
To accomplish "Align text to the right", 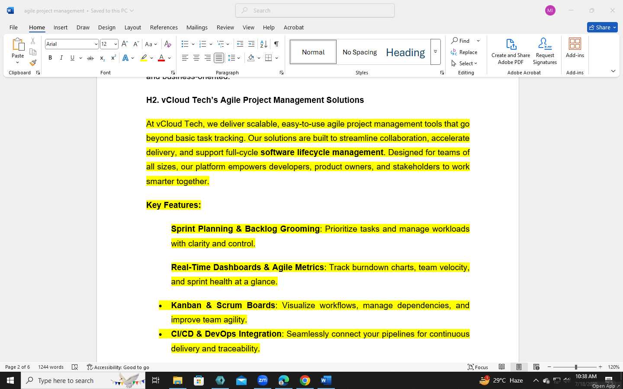I will point(208,58).
